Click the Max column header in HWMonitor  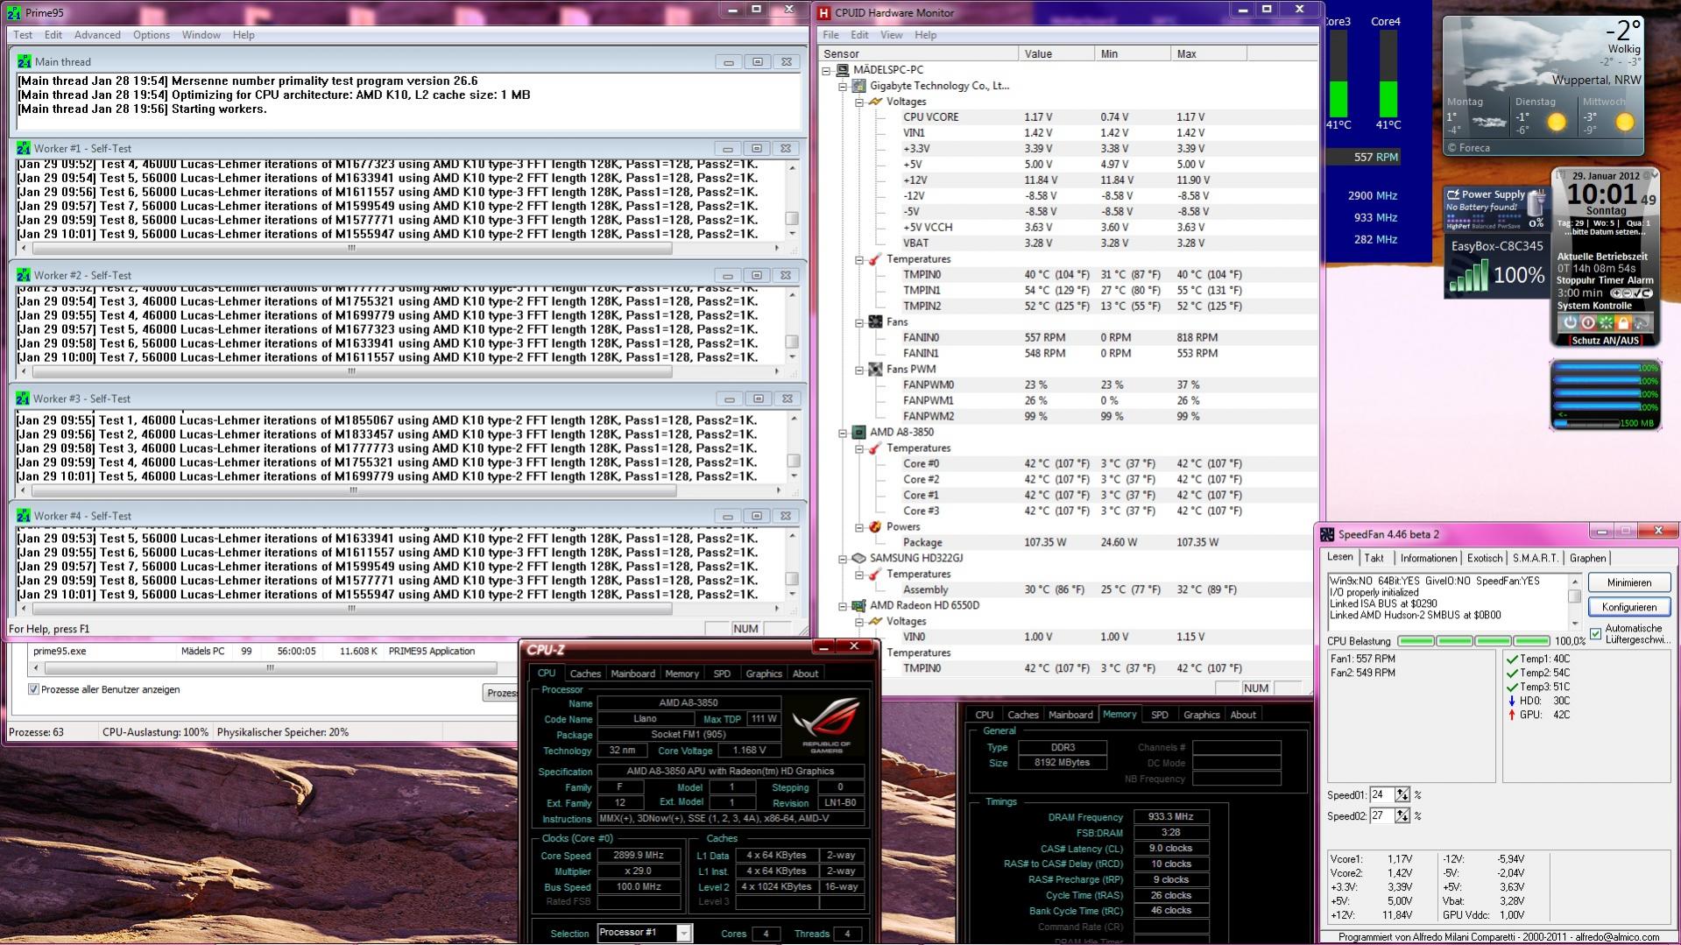click(x=1208, y=53)
